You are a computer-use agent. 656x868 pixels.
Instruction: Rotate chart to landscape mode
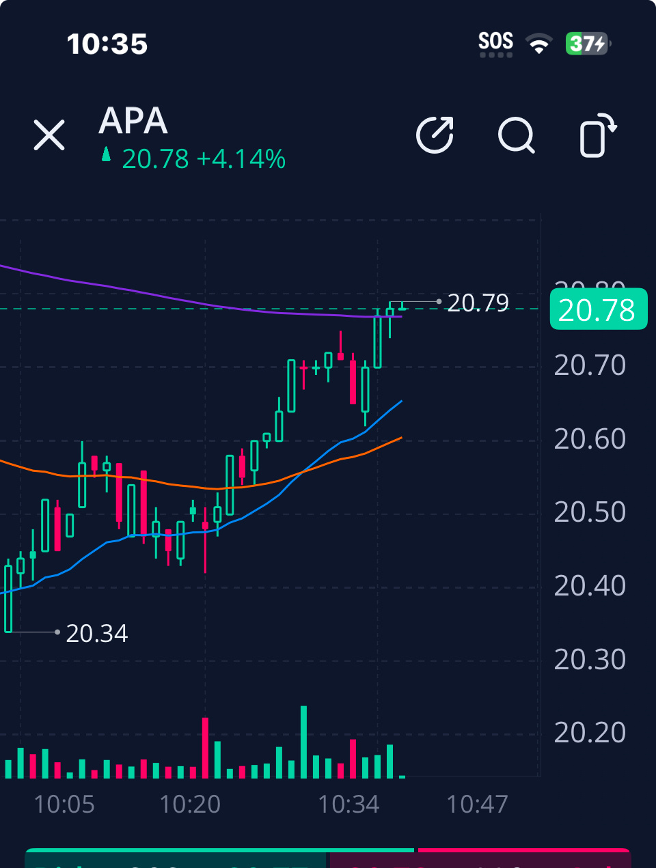(x=597, y=136)
